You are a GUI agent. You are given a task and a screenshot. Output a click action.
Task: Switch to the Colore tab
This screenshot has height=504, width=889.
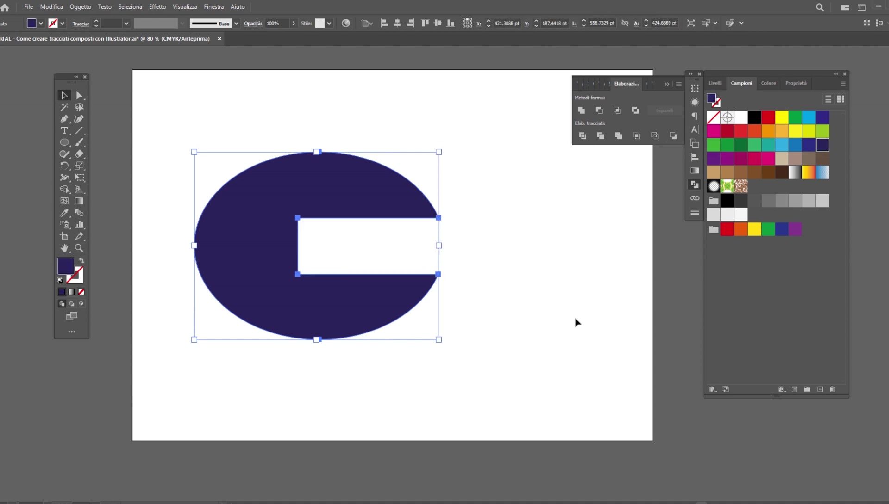click(x=768, y=83)
